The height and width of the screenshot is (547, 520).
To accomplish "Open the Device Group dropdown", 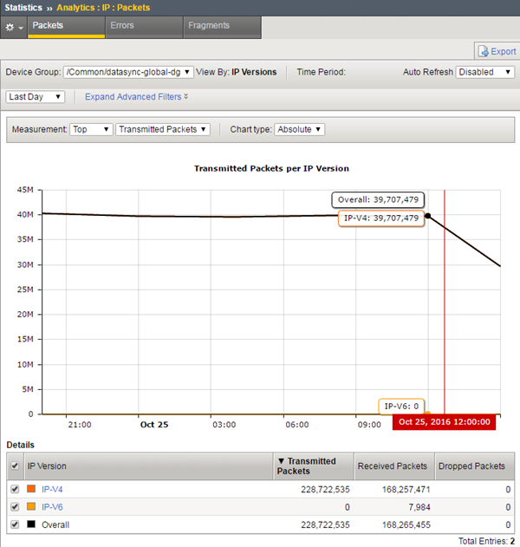I will point(128,72).
